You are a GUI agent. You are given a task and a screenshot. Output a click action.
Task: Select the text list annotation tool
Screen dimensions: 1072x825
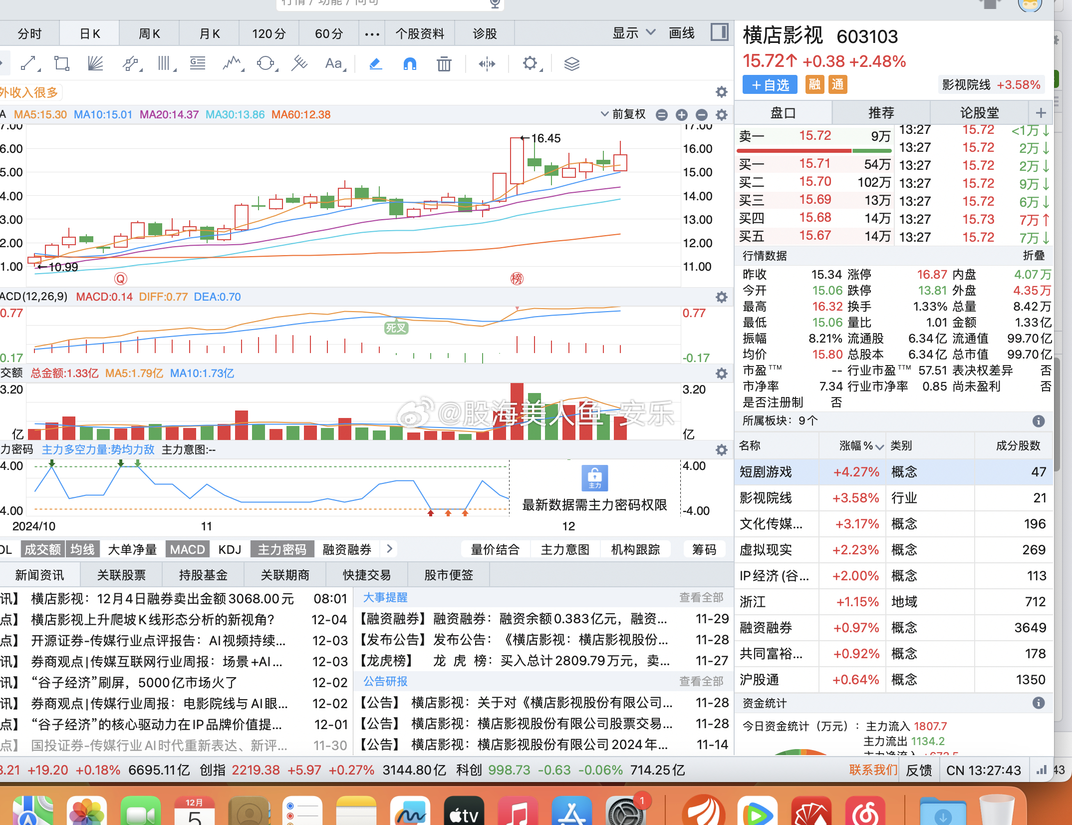coord(198,63)
